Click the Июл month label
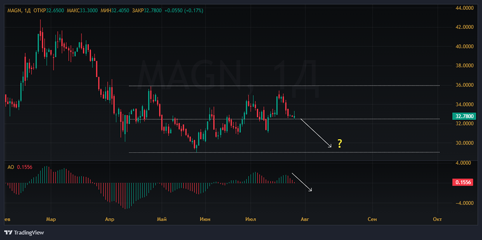The height and width of the screenshot is (240, 482). point(251,219)
